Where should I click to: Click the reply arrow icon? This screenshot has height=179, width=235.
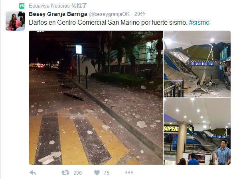pos(33,173)
